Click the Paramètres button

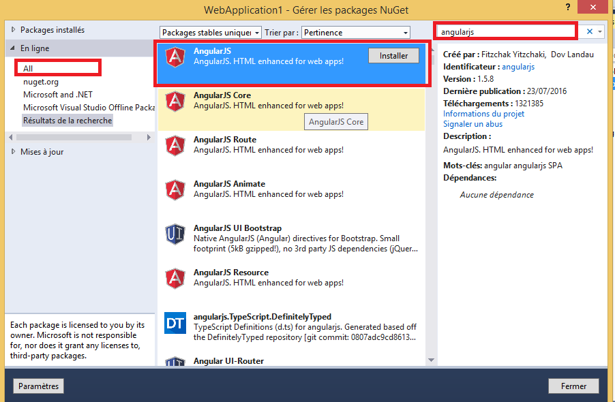(x=38, y=386)
